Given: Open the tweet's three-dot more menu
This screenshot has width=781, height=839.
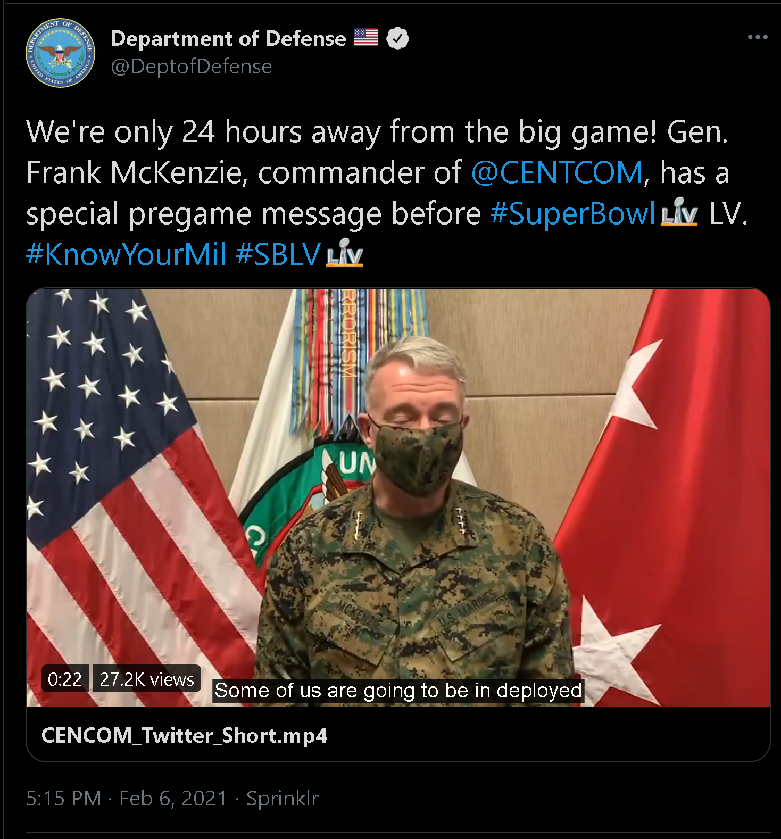Looking at the screenshot, I should (x=757, y=37).
